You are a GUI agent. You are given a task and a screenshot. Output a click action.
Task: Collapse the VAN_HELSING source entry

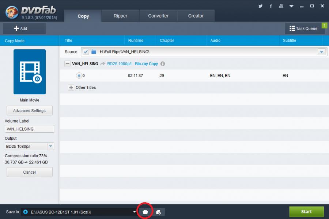click(x=67, y=64)
